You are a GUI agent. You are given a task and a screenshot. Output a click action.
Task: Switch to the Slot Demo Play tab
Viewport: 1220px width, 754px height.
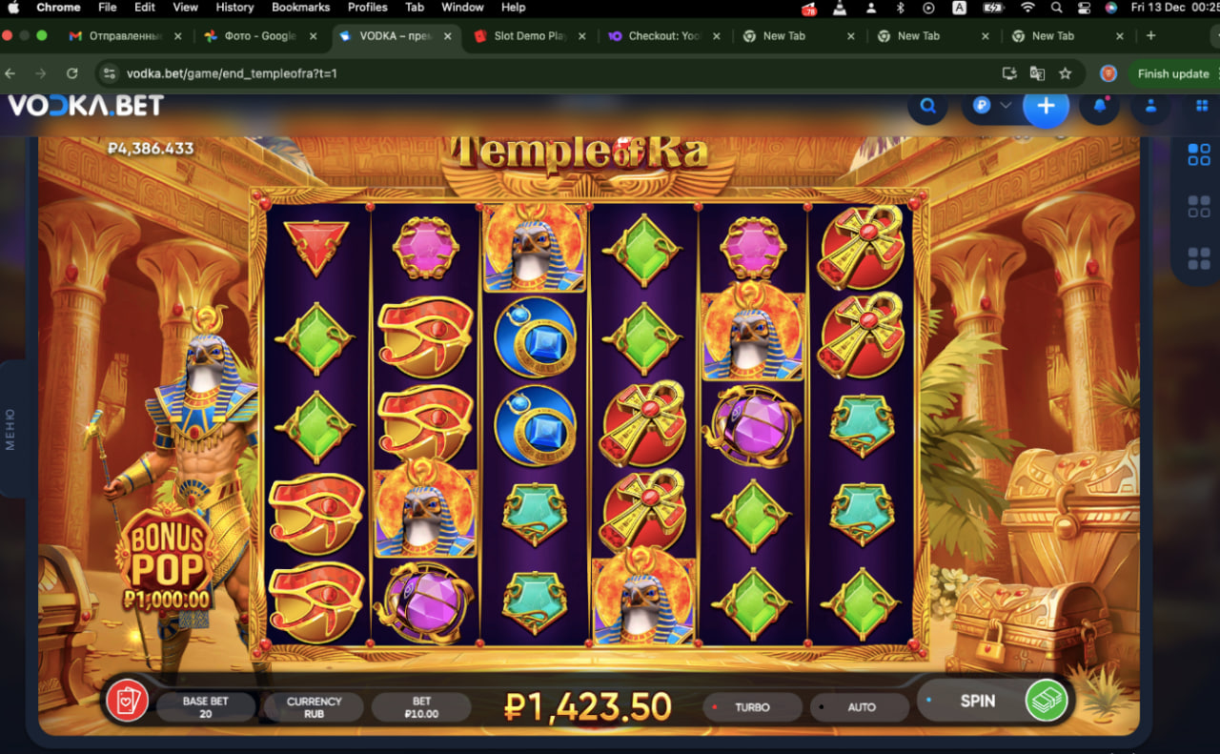[x=530, y=36]
